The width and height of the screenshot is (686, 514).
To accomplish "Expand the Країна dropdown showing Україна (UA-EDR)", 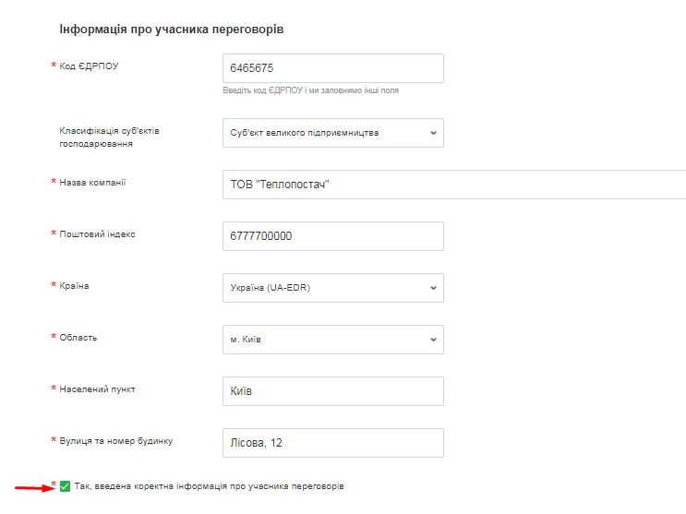I will (332, 288).
